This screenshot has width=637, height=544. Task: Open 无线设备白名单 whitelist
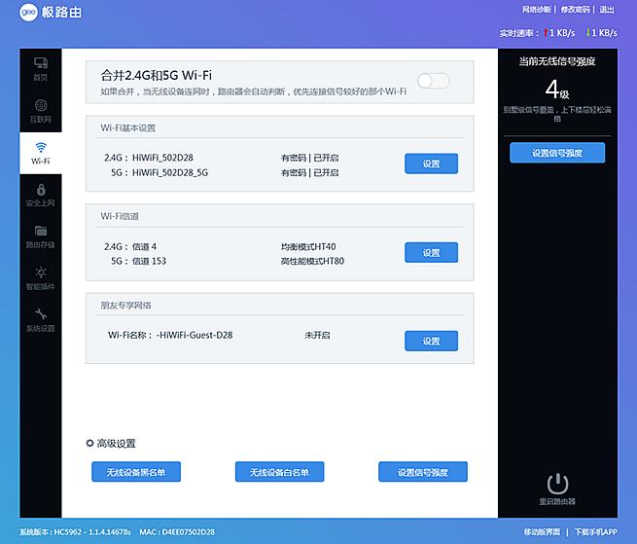click(x=279, y=472)
